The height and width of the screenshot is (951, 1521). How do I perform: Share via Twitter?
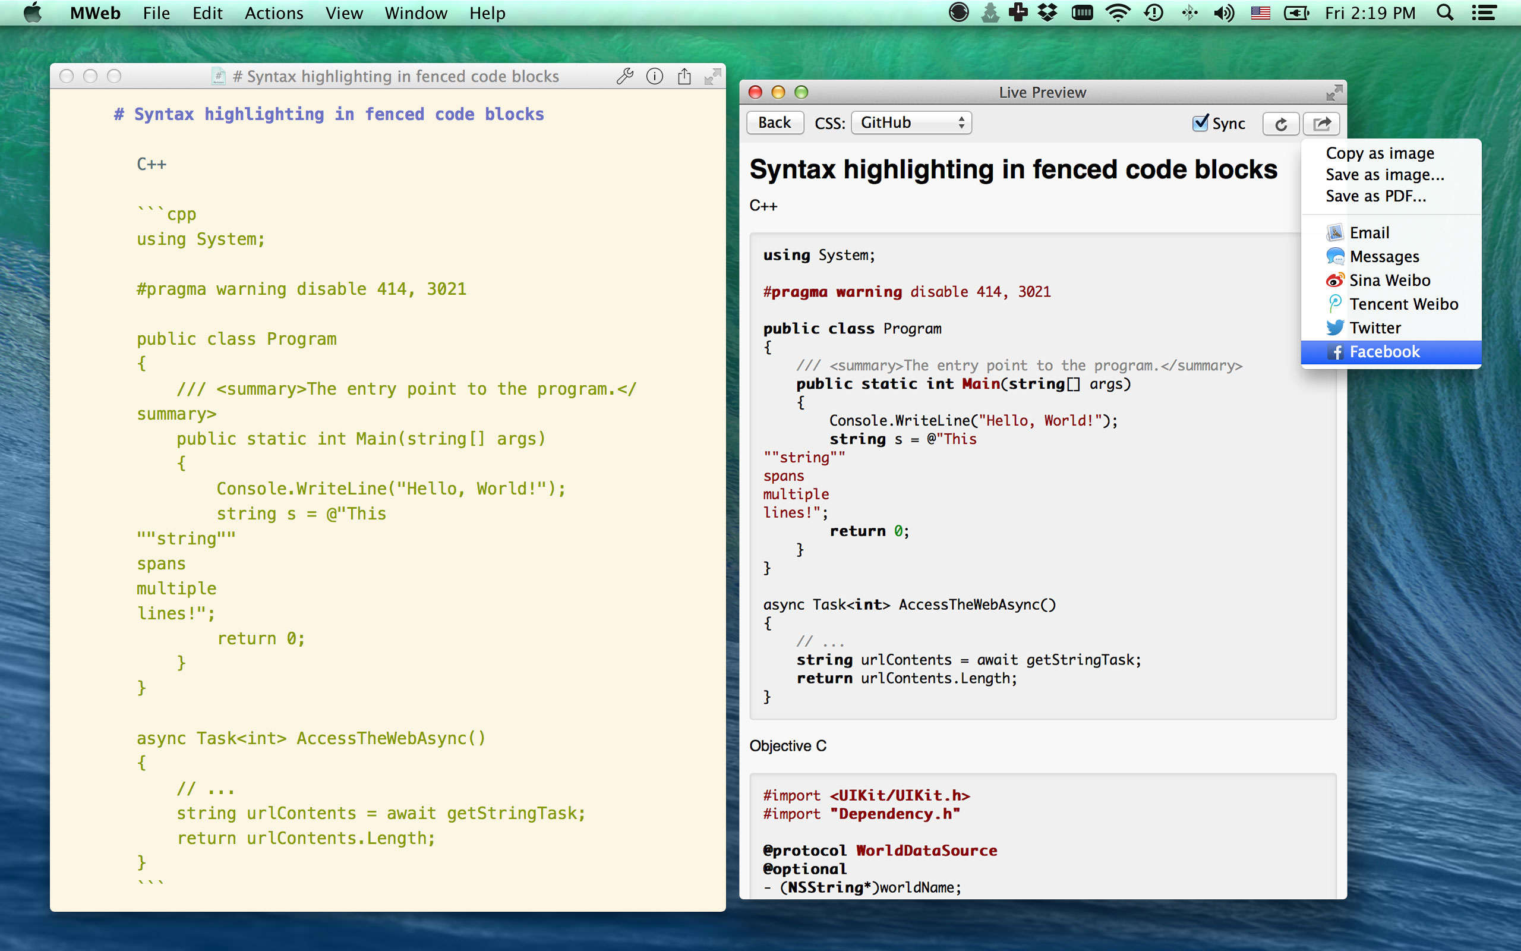1375,328
